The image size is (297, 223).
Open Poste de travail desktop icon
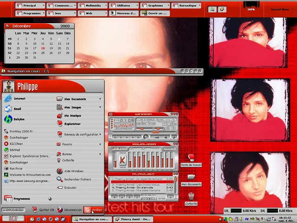191,158
